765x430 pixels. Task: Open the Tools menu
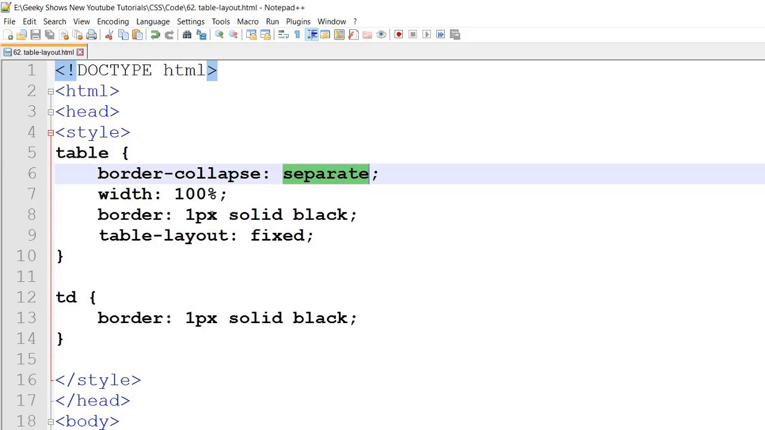221,21
